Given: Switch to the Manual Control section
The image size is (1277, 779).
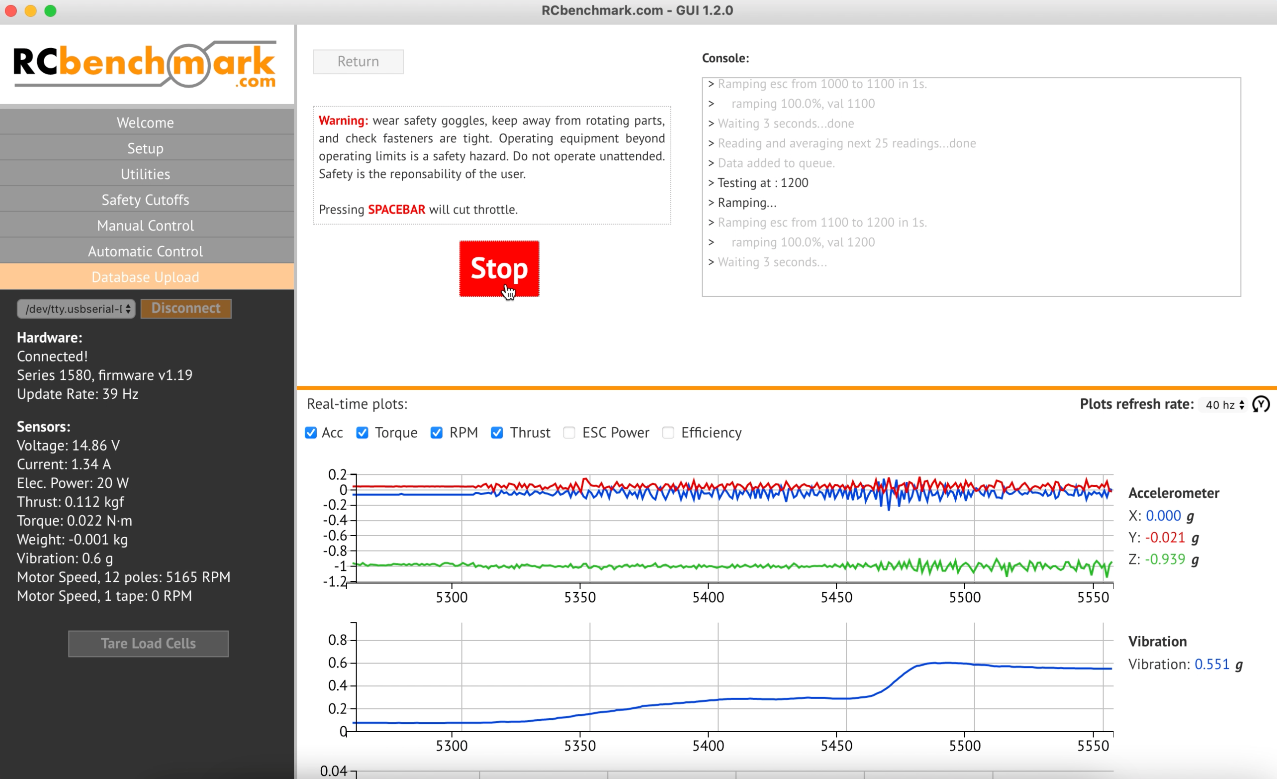Looking at the screenshot, I should coord(146,225).
